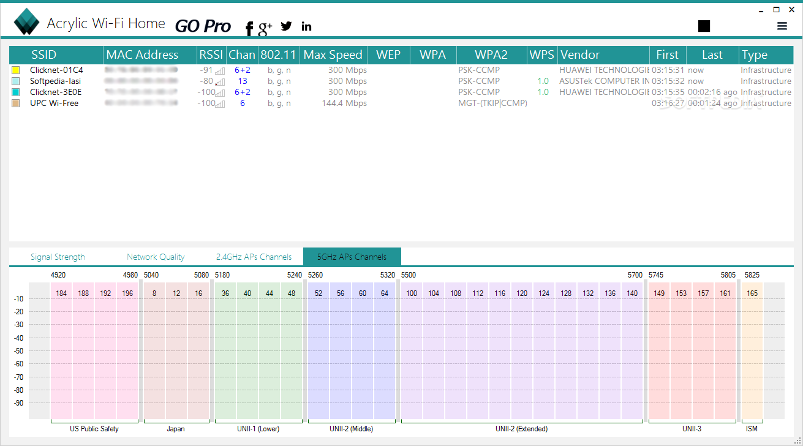
Task: Open the Twitter bird icon
Action: (286, 26)
